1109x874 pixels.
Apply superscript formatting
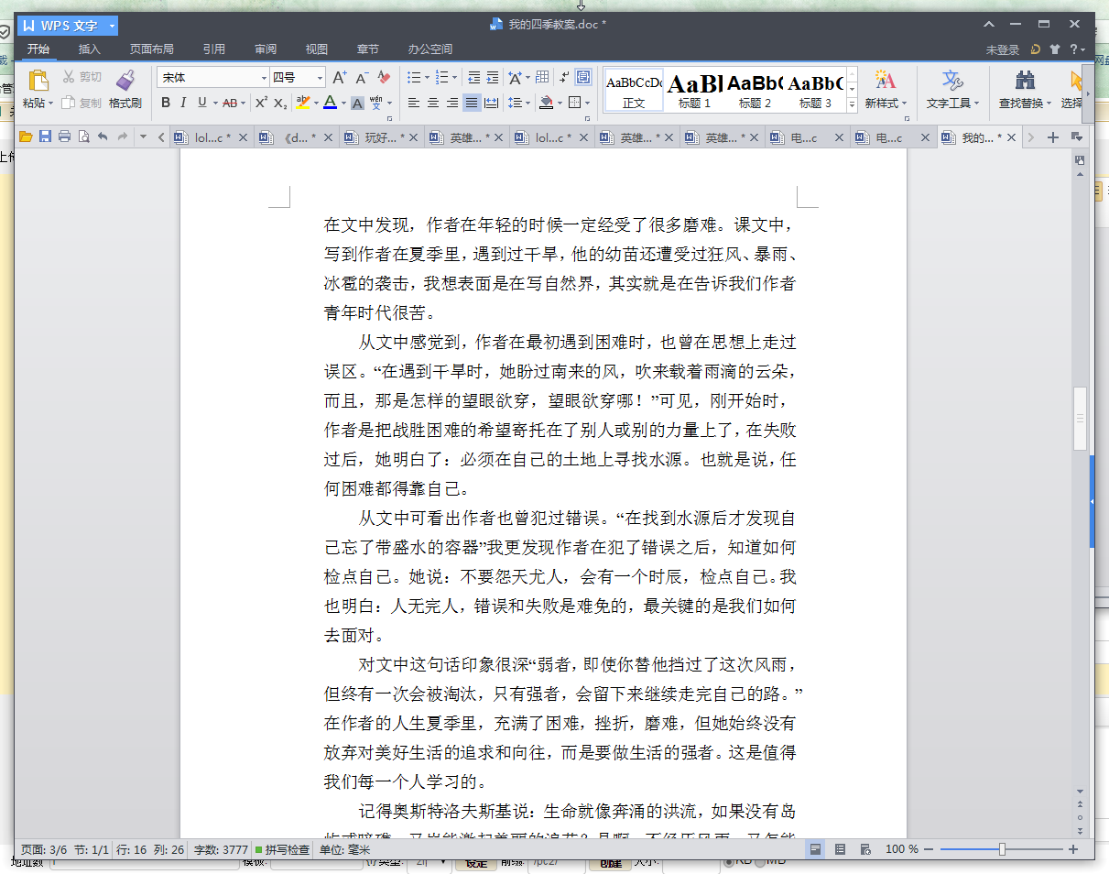point(261,103)
